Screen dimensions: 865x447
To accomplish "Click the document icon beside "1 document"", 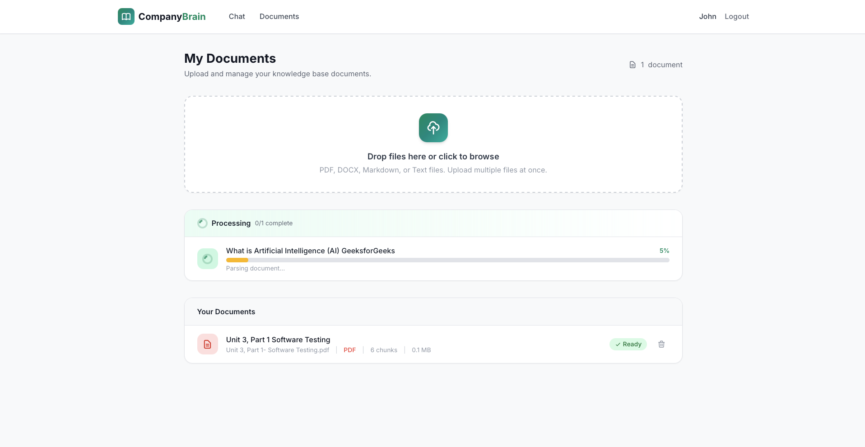I will (x=632, y=65).
